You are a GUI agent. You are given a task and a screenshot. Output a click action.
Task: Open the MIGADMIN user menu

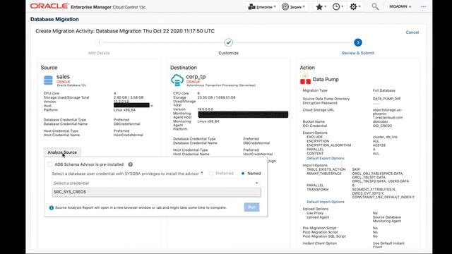(400, 6)
